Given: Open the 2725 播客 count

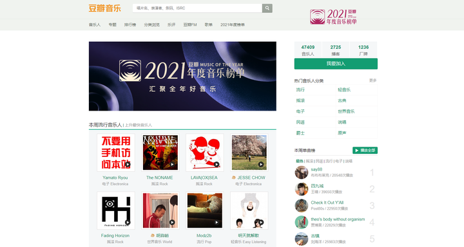Looking at the screenshot, I should (336, 51).
